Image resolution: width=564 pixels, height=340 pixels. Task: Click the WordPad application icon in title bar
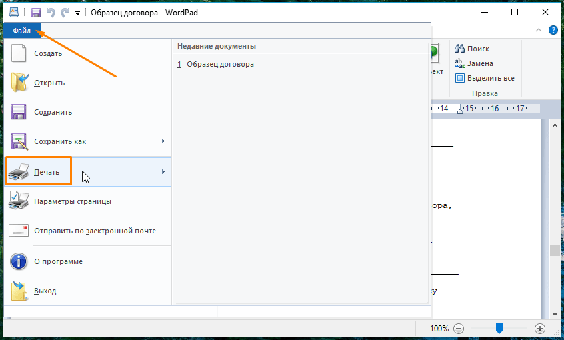click(x=14, y=12)
